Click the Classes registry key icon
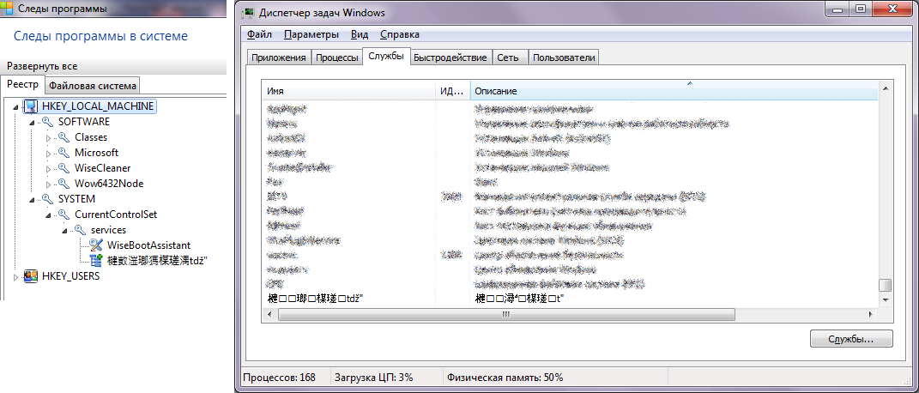The width and height of the screenshot is (919, 393). pos(63,137)
